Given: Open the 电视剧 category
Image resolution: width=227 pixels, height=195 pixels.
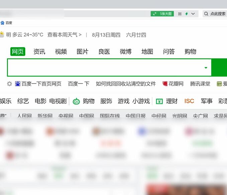Looking at the screenshot, I should tap(58, 101).
